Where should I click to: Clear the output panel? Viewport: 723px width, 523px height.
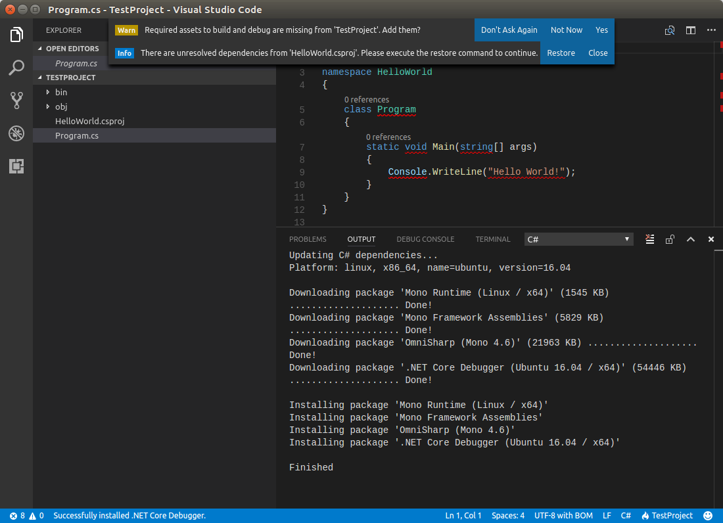pos(649,239)
